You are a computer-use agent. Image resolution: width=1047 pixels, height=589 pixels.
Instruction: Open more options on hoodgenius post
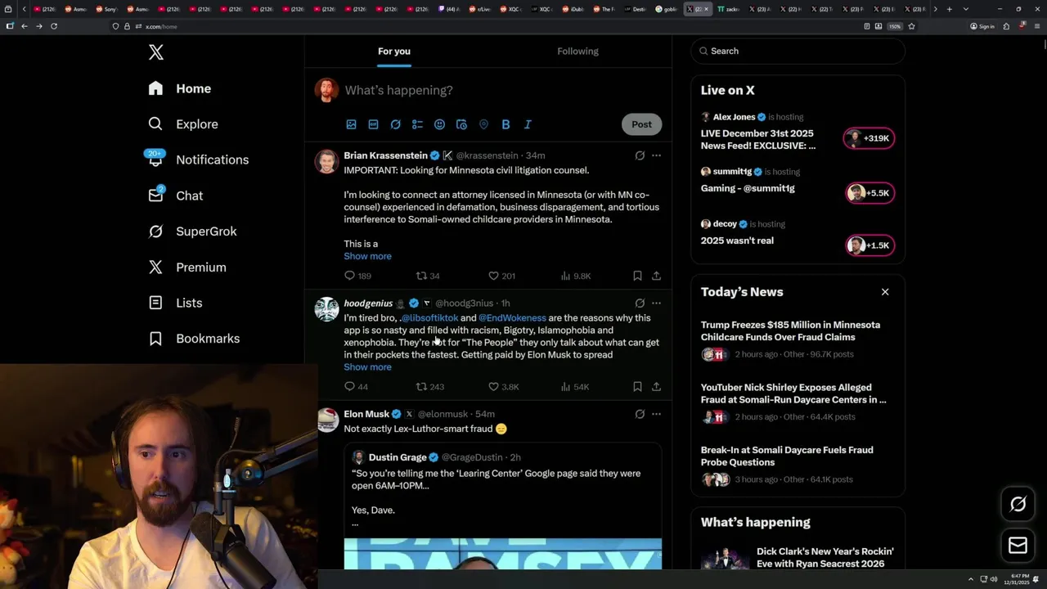point(656,303)
